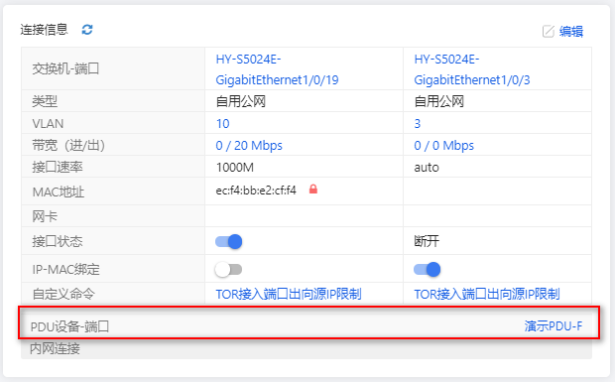Screen dimensions: 615x382
Task: Open switch HY-S5024E GigabitEthernet1/0/19 link
Action: (277, 69)
